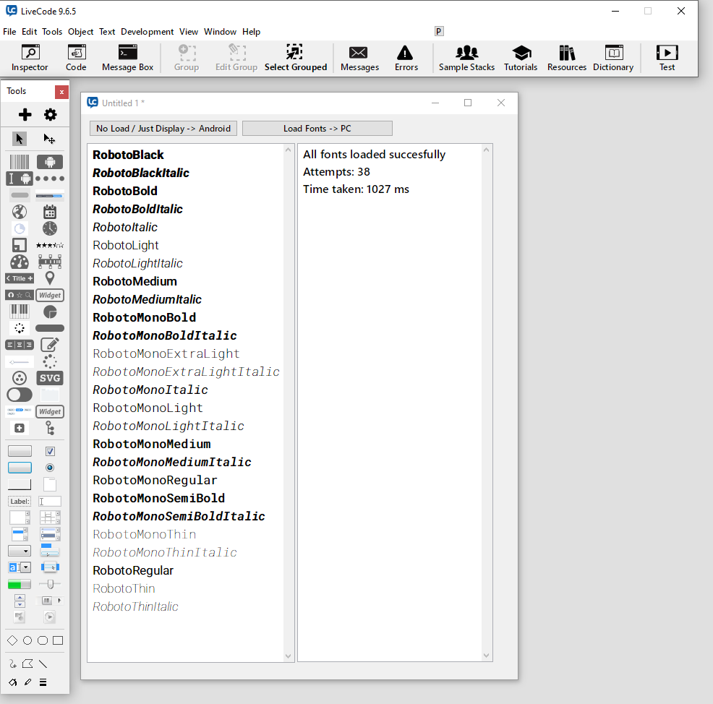713x704 pixels.
Task: Choose the little arrows stepper control
Action: coord(20,601)
